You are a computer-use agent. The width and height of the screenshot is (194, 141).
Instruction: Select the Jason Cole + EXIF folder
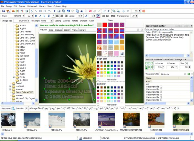(24, 92)
